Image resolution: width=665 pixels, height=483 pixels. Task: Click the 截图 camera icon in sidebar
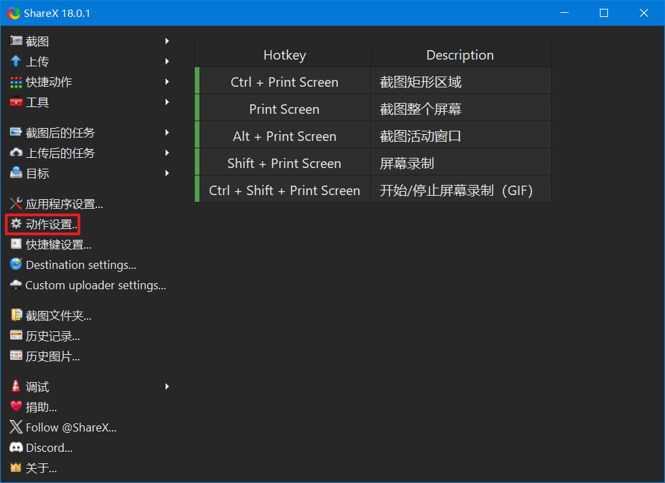[x=16, y=41]
